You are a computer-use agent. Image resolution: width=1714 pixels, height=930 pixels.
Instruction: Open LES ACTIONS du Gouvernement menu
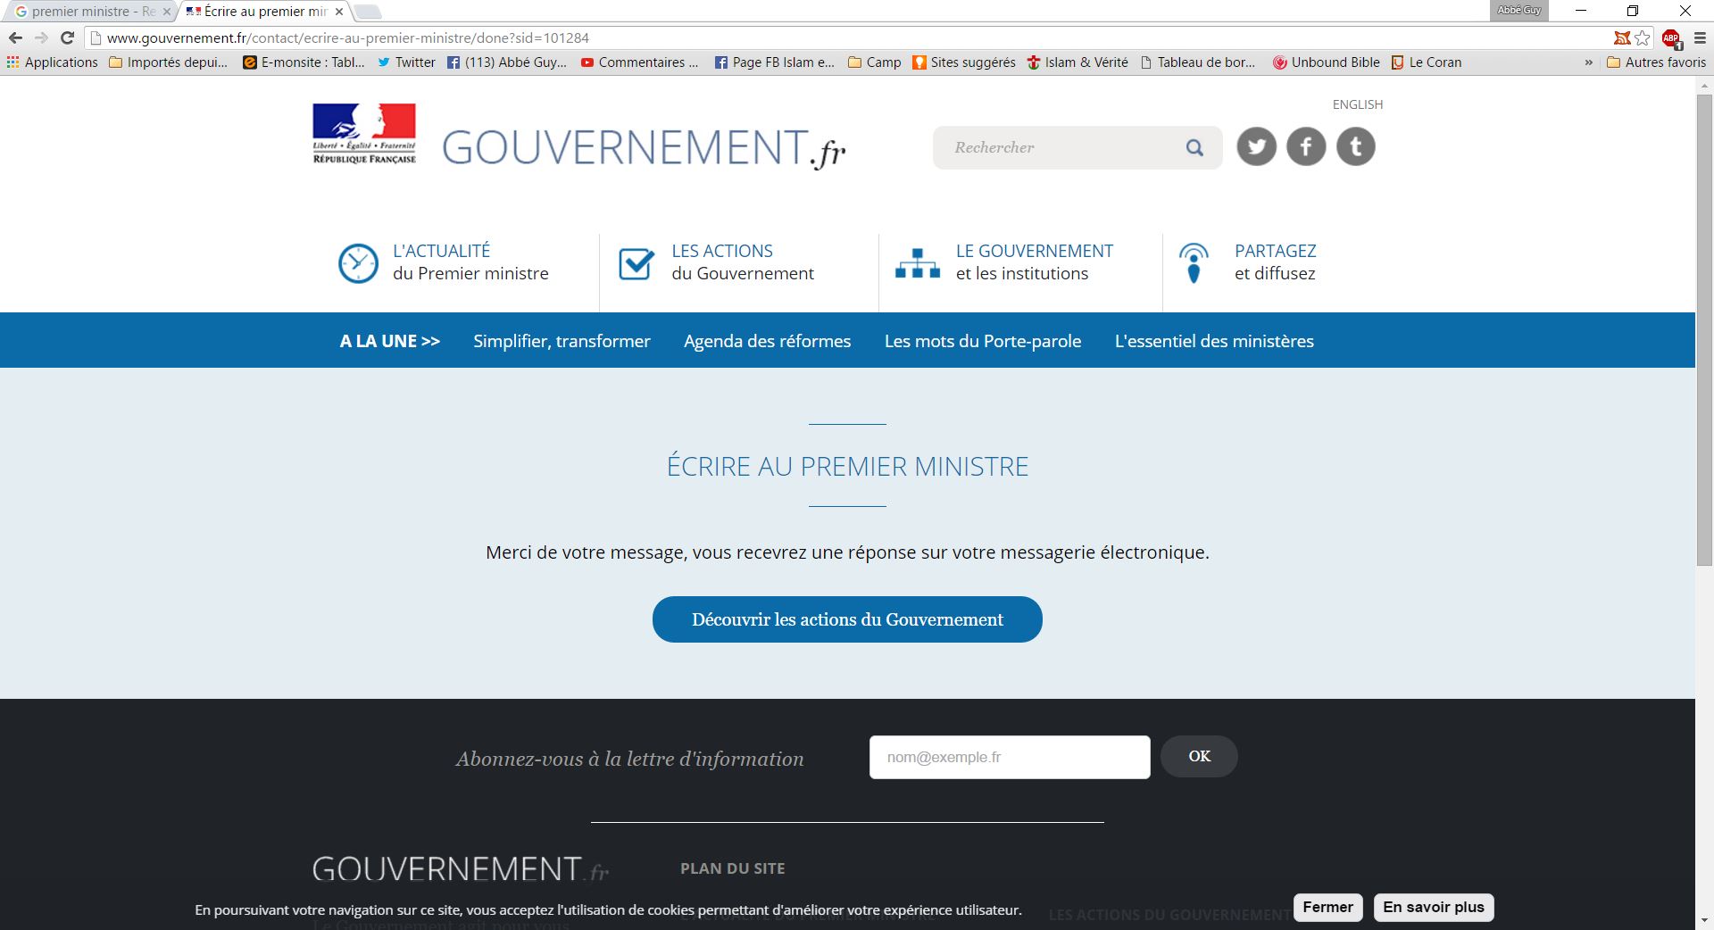743,262
